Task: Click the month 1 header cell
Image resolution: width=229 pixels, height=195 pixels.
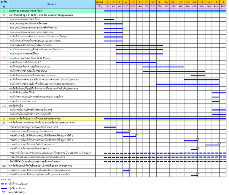Action: [x=107, y=2]
